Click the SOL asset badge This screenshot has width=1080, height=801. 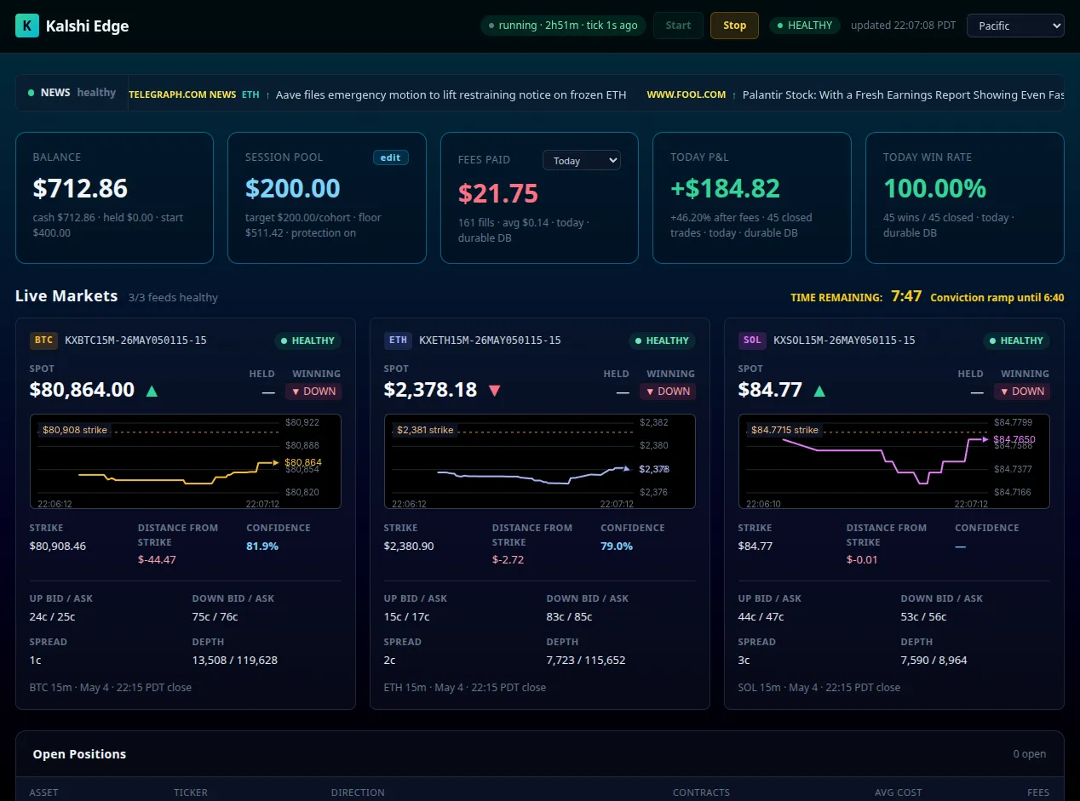pyautogui.click(x=752, y=340)
